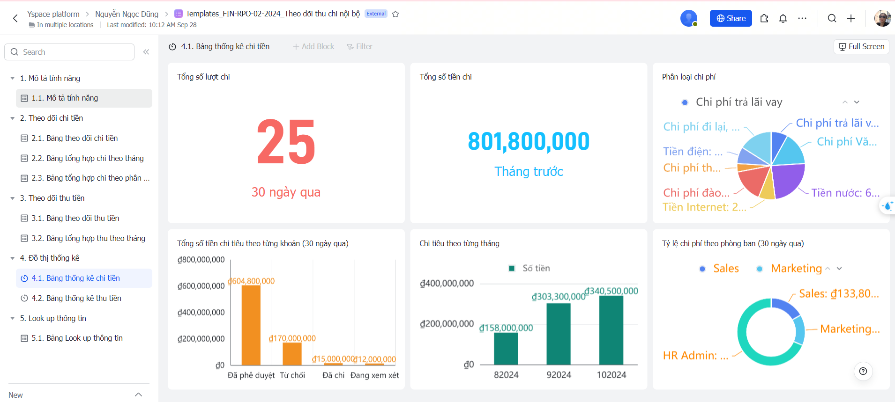Page legend up in Phân loại chi phí
This screenshot has width=895, height=402.
(845, 102)
